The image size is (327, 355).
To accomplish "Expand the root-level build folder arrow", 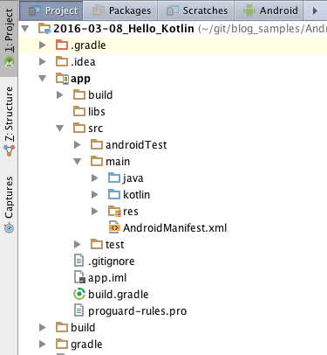I will [x=43, y=328].
